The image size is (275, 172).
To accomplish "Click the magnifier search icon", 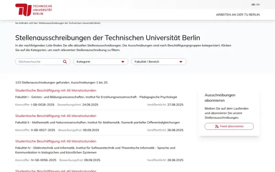I will pos(65,62).
